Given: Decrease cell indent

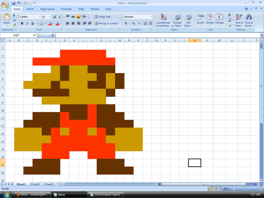Looking at the screenshot, I should pos(84,23).
